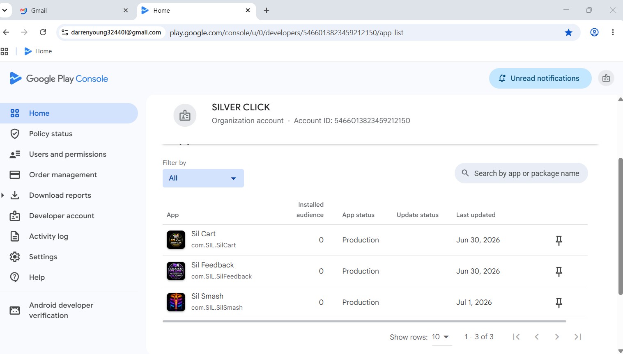Click the Installed audience column header

coord(310,210)
